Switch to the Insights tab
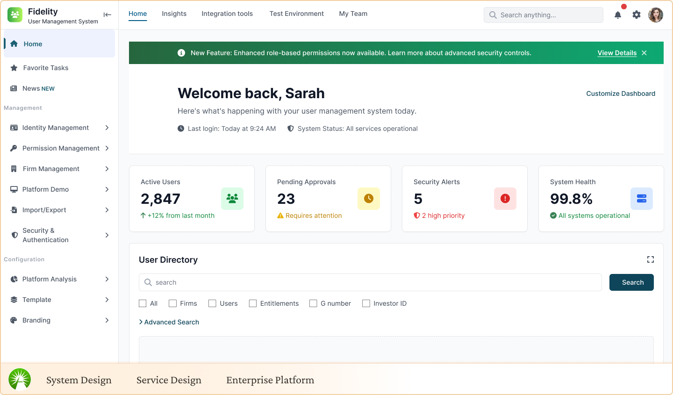Screen dimensions: 673x395 coord(174,14)
